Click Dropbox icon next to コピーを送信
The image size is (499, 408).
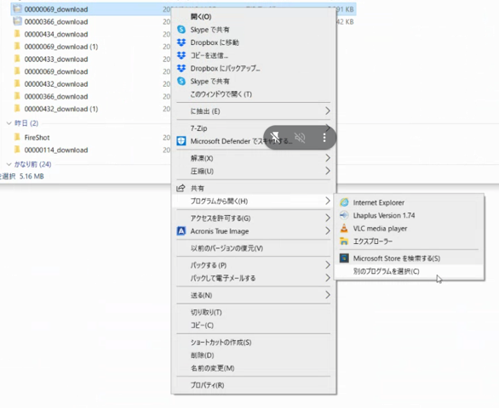pyautogui.click(x=181, y=55)
